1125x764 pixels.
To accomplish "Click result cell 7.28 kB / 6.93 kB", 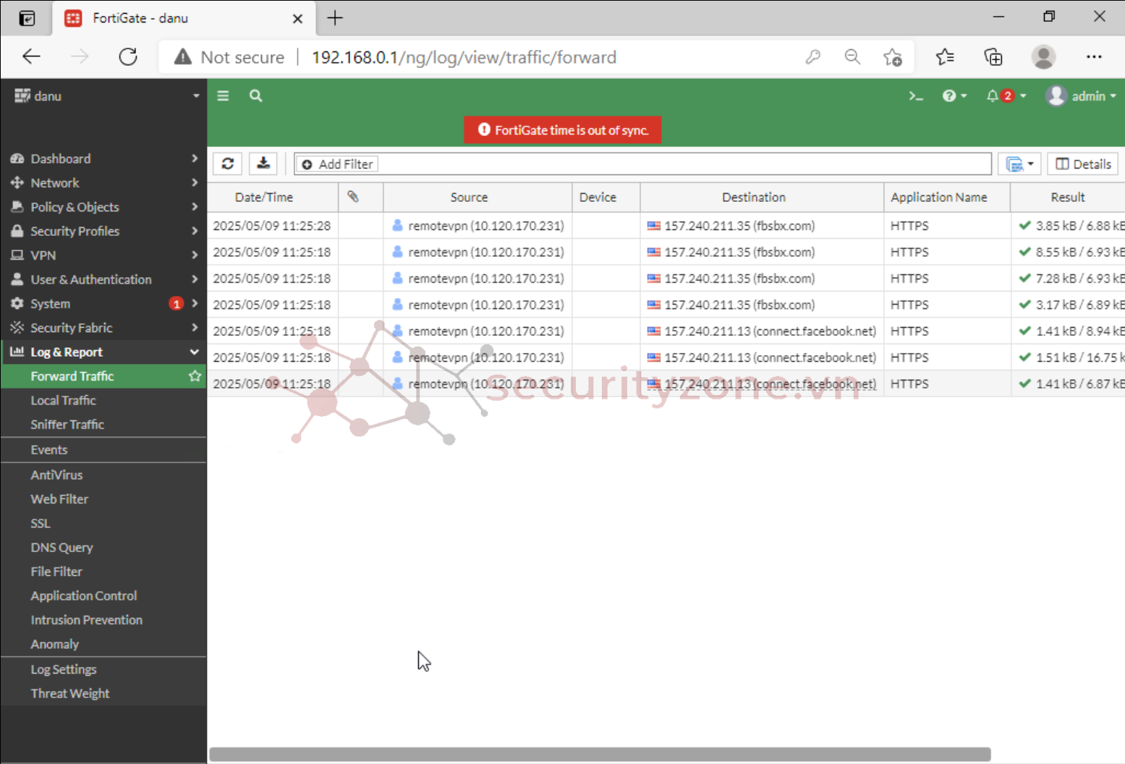I will click(x=1068, y=279).
